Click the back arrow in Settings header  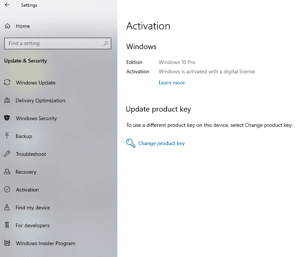7,5
